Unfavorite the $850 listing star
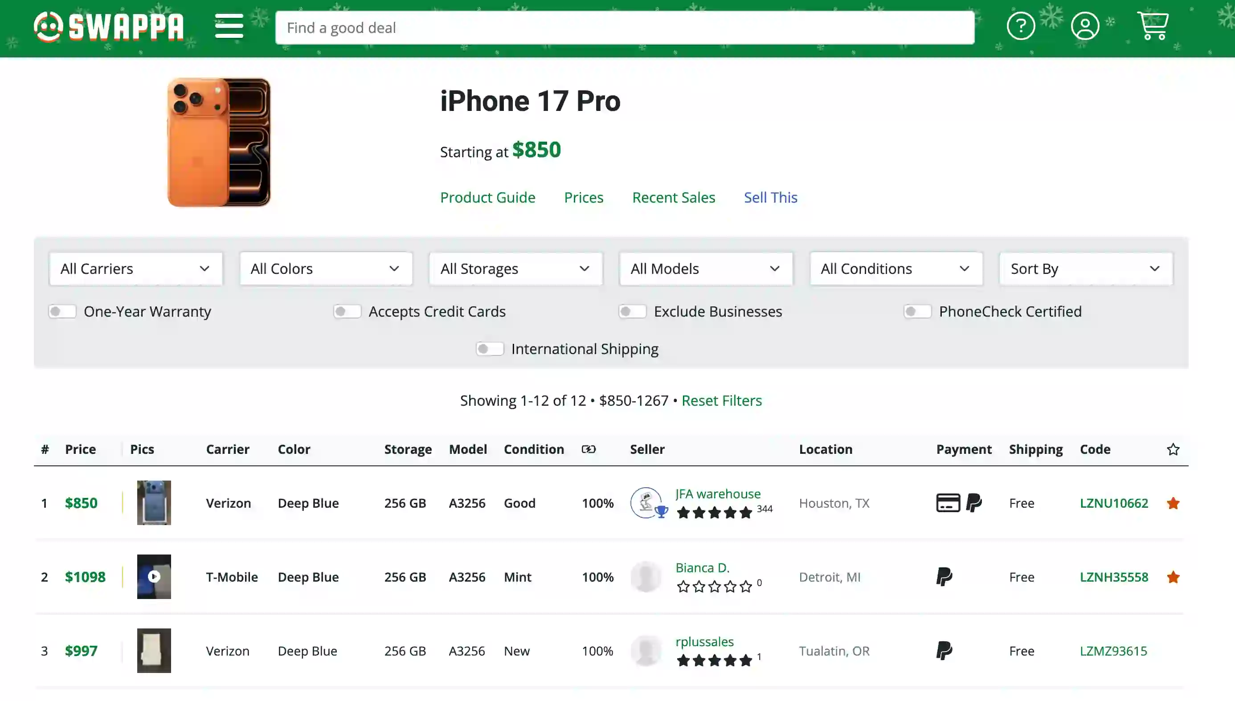 click(x=1173, y=503)
